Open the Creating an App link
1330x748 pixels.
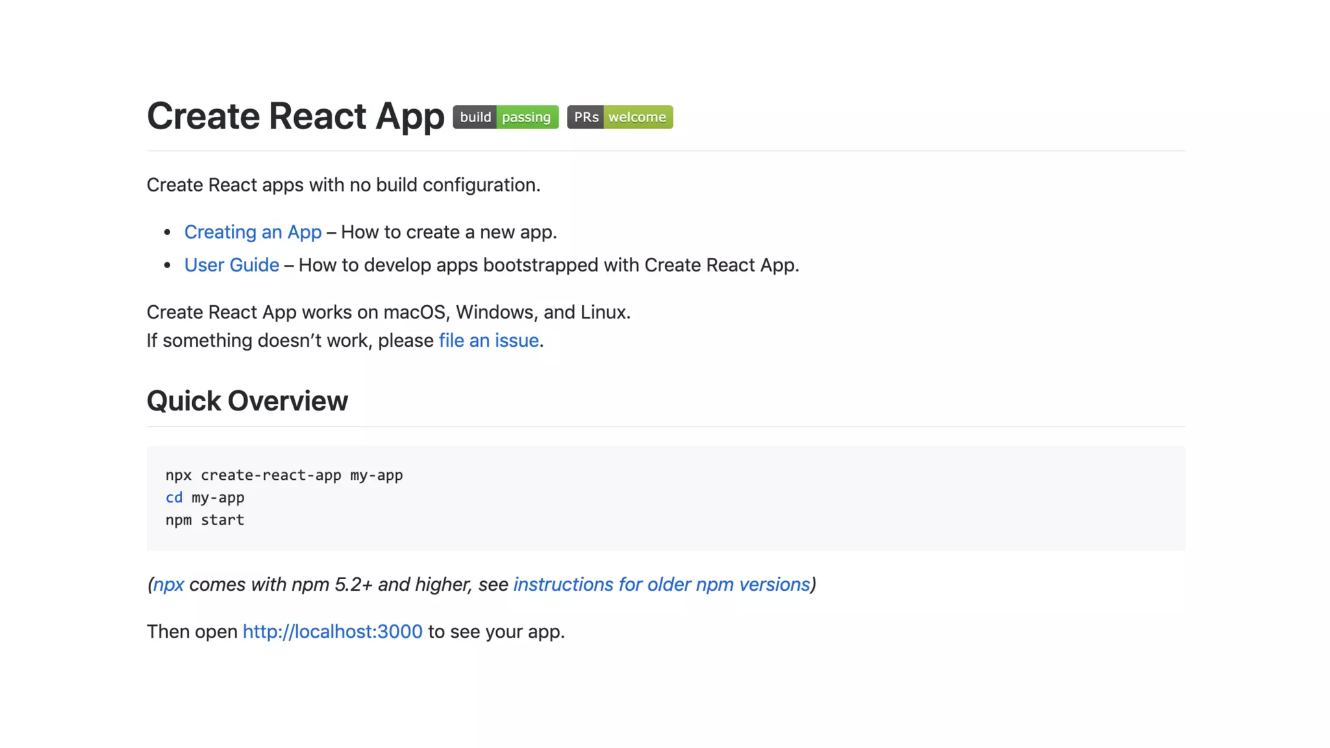click(x=253, y=232)
